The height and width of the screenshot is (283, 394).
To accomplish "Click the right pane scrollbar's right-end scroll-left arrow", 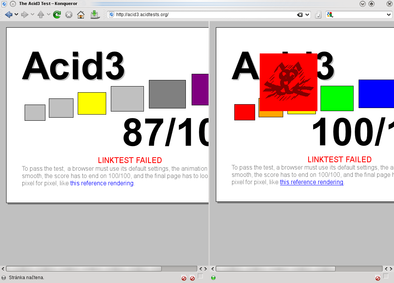I will click(386, 269).
